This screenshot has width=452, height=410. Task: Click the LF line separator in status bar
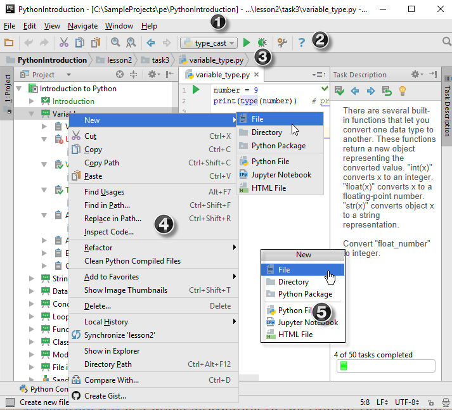click(382, 402)
